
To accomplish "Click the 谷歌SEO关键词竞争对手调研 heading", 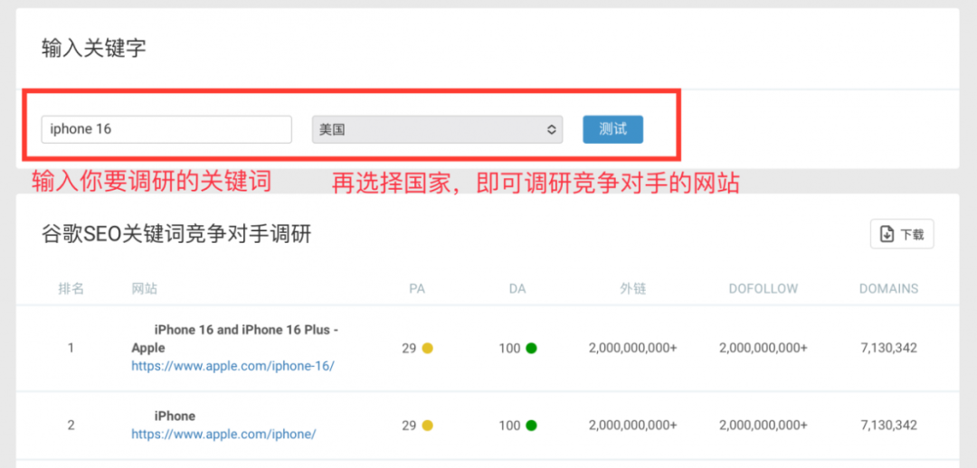I will 176,235.
